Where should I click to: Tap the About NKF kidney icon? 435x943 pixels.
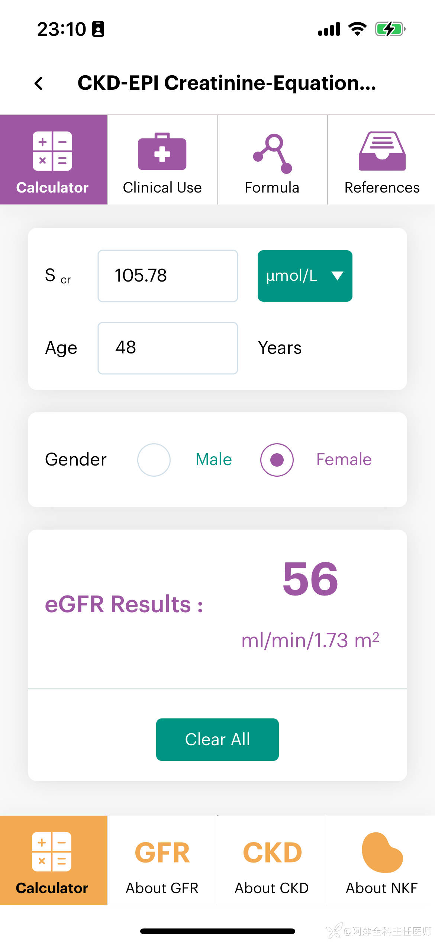382,853
